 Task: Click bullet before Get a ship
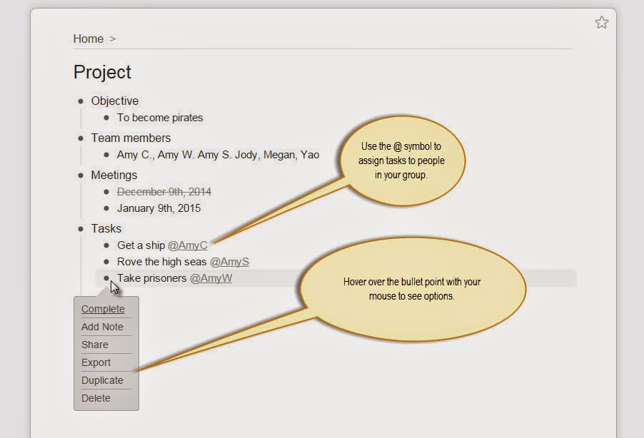pos(106,245)
